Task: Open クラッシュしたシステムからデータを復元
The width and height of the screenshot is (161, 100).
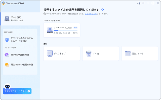Action: (x=20, y=39)
